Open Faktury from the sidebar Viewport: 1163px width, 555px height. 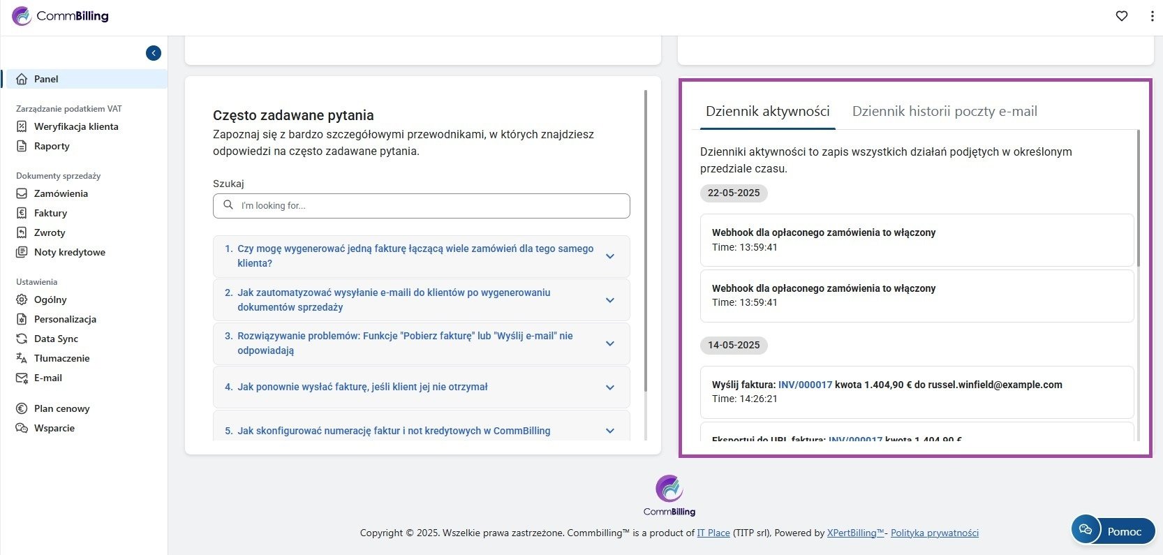(50, 213)
